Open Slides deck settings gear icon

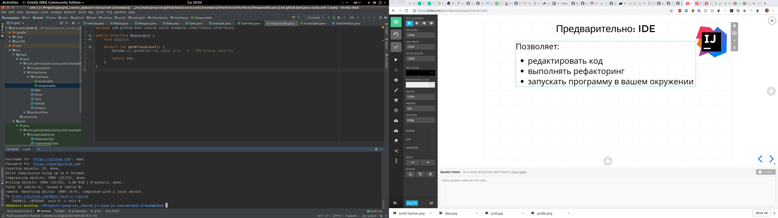tap(396, 80)
